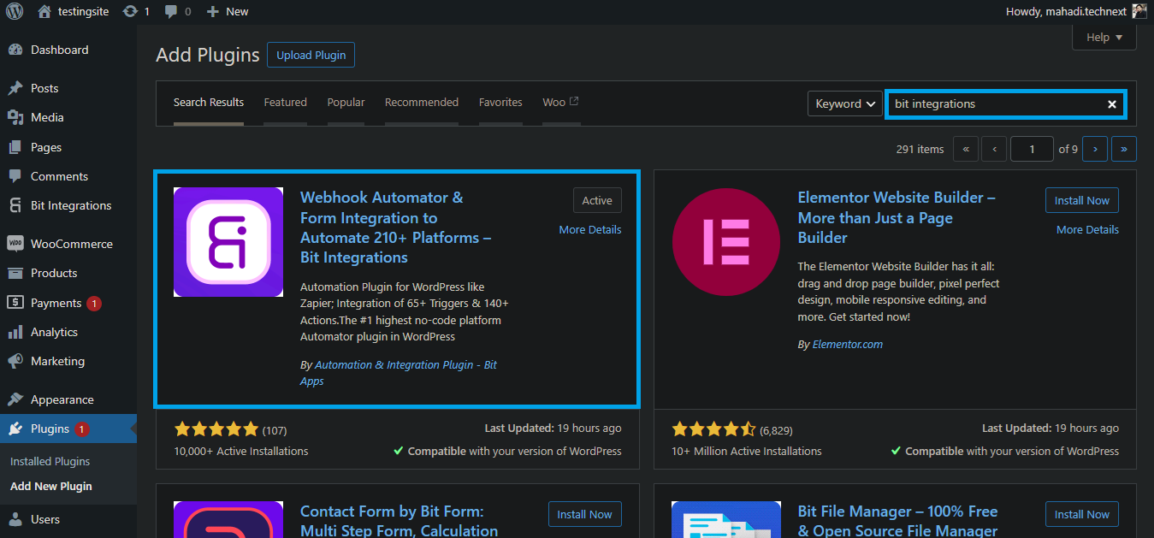Open More Details for Elementor
This screenshot has width=1154, height=538.
(x=1087, y=229)
